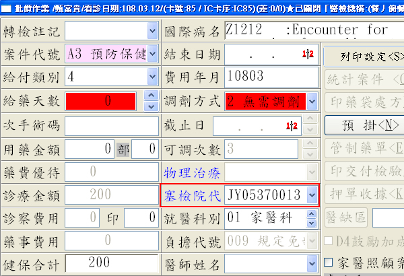Expand the 醫師姓名 dropdown
The image size is (404, 276).
pyautogui.click(x=312, y=263)
